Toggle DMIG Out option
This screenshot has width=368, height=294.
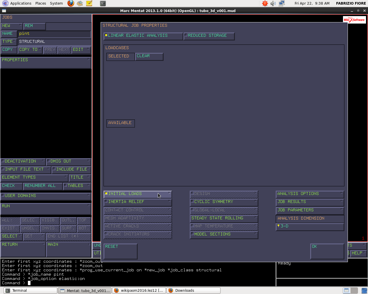[69, 162]
